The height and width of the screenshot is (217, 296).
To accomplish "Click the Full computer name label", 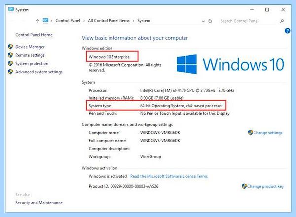I will 108,141.
